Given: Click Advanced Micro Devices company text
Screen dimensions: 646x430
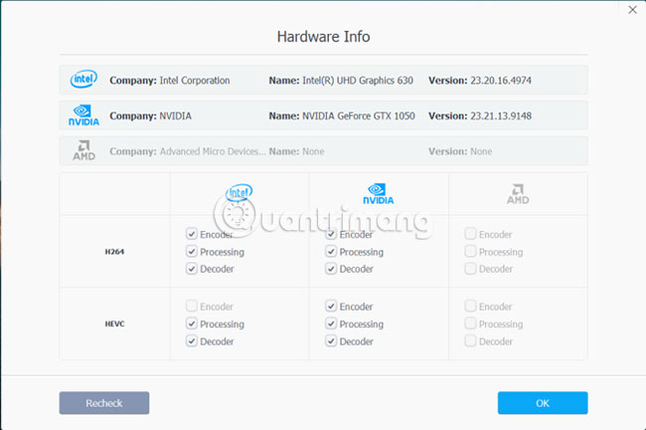Looking at the screenshot, I should (213, 151).
